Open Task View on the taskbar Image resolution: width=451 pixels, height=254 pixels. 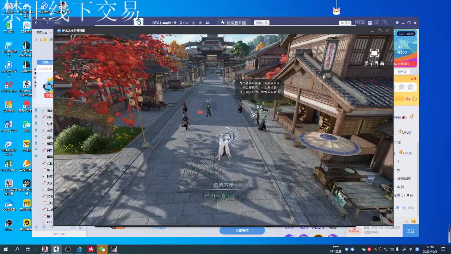[x=28, y=249]
